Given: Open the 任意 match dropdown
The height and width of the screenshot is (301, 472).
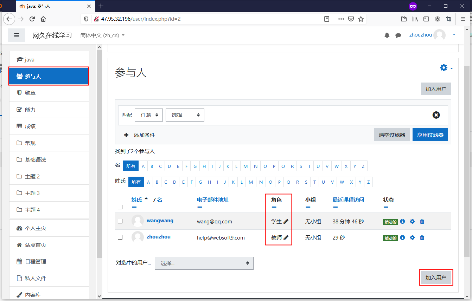Looking at the screenshot, I should click(x=149, y=115).
